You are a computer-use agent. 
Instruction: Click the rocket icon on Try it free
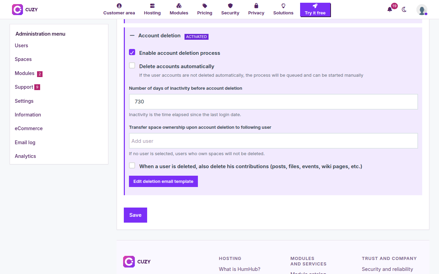pos(315,6)
